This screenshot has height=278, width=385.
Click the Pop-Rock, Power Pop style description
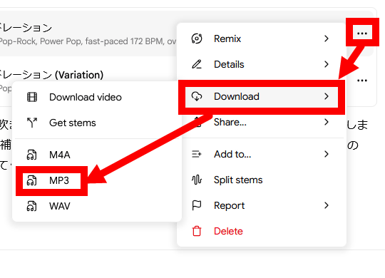click(88, 41)
